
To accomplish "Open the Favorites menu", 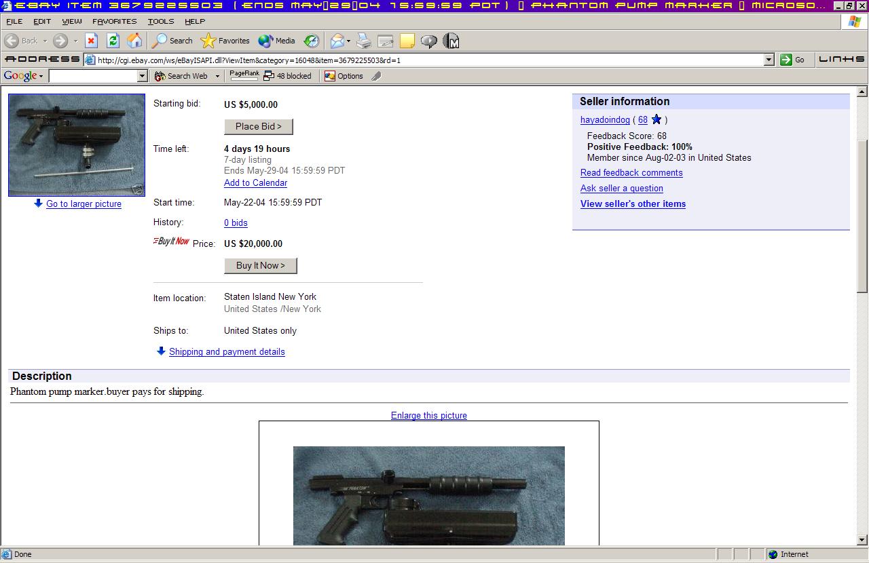I will [x=115, y=21].
